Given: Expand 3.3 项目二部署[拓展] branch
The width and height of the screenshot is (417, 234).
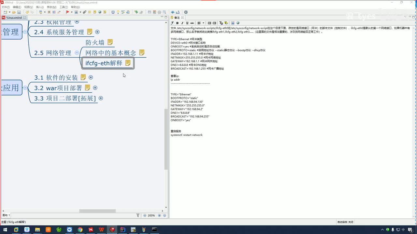Looking at the screenshot, I should click(101, 98).
